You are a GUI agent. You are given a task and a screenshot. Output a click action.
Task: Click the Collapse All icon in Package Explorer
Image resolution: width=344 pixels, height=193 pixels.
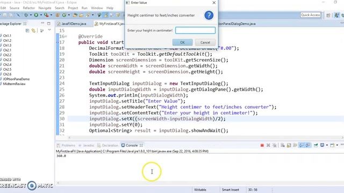pos(27,31)
